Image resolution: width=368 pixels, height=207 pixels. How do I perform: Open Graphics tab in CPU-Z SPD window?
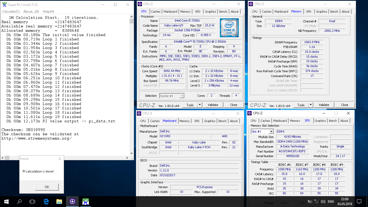320,121
